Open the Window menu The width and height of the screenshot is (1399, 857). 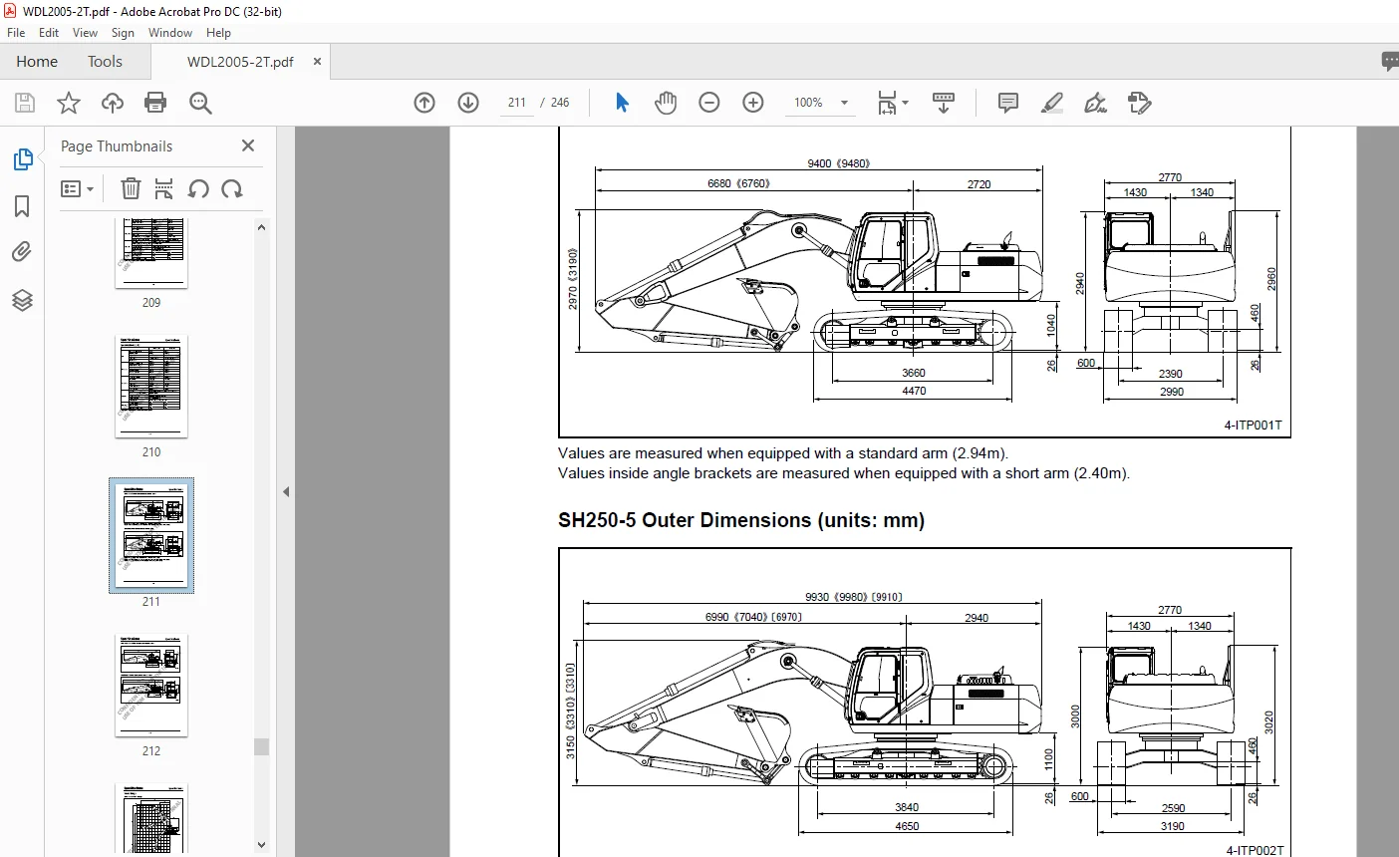[x=170, y=33]
